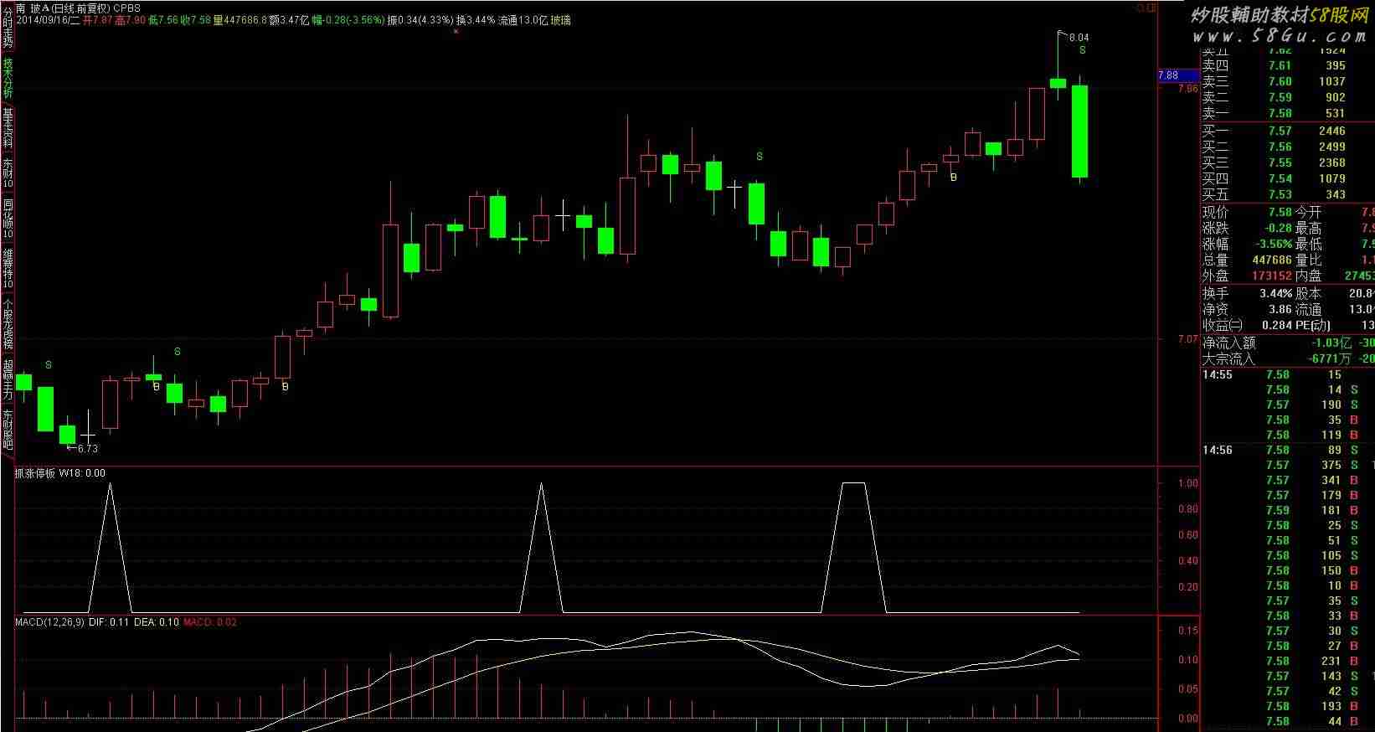Viewport: 1375px width, 732px height.
Task: Open the 东财股吧 side tab
Action: coord(8,429)
